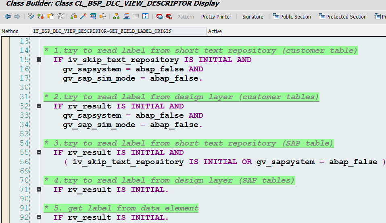Click line number 54 in the gutter

(24, 143)
